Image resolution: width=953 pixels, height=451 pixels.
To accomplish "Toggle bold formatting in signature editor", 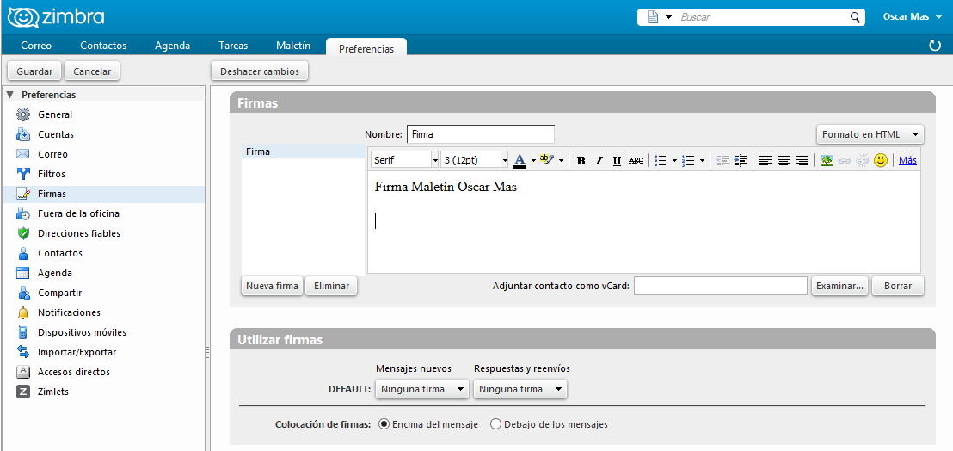I will pyautogui.click(x=581, y=160).
